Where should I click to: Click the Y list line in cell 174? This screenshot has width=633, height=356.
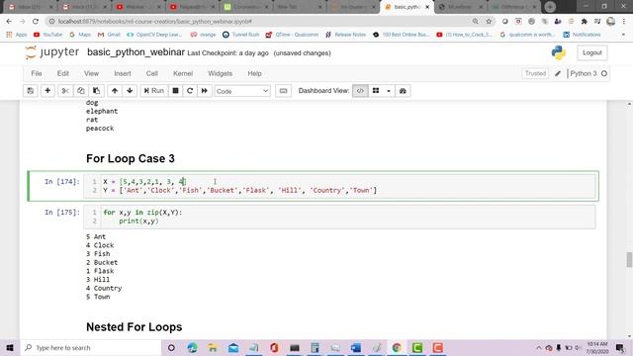point(239,190)
